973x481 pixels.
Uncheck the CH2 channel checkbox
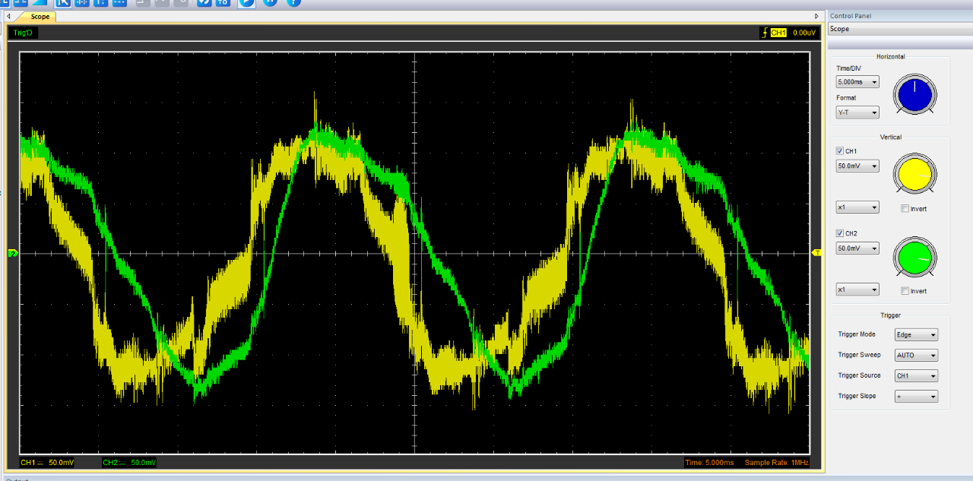click(840, 233)
